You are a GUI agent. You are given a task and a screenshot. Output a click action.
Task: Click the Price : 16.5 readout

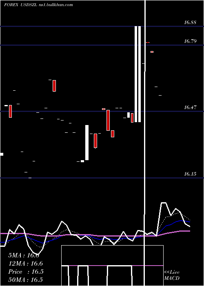tap(26, 272)
